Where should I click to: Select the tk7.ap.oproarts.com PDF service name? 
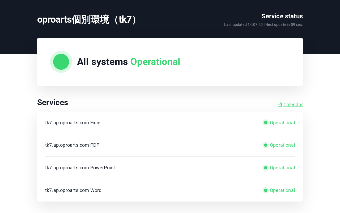pyautogui.click(x=72, y=145)
